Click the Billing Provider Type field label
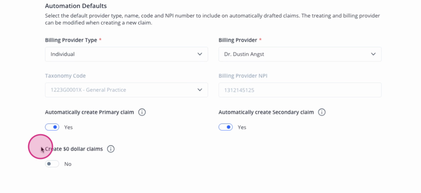Viewport: 421px width, 193px height. (x=71, y=40)
